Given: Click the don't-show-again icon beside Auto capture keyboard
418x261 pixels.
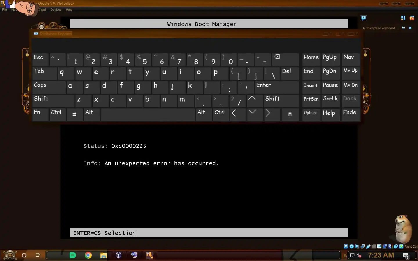Looking at the screenshot, I should click(403, 28).
